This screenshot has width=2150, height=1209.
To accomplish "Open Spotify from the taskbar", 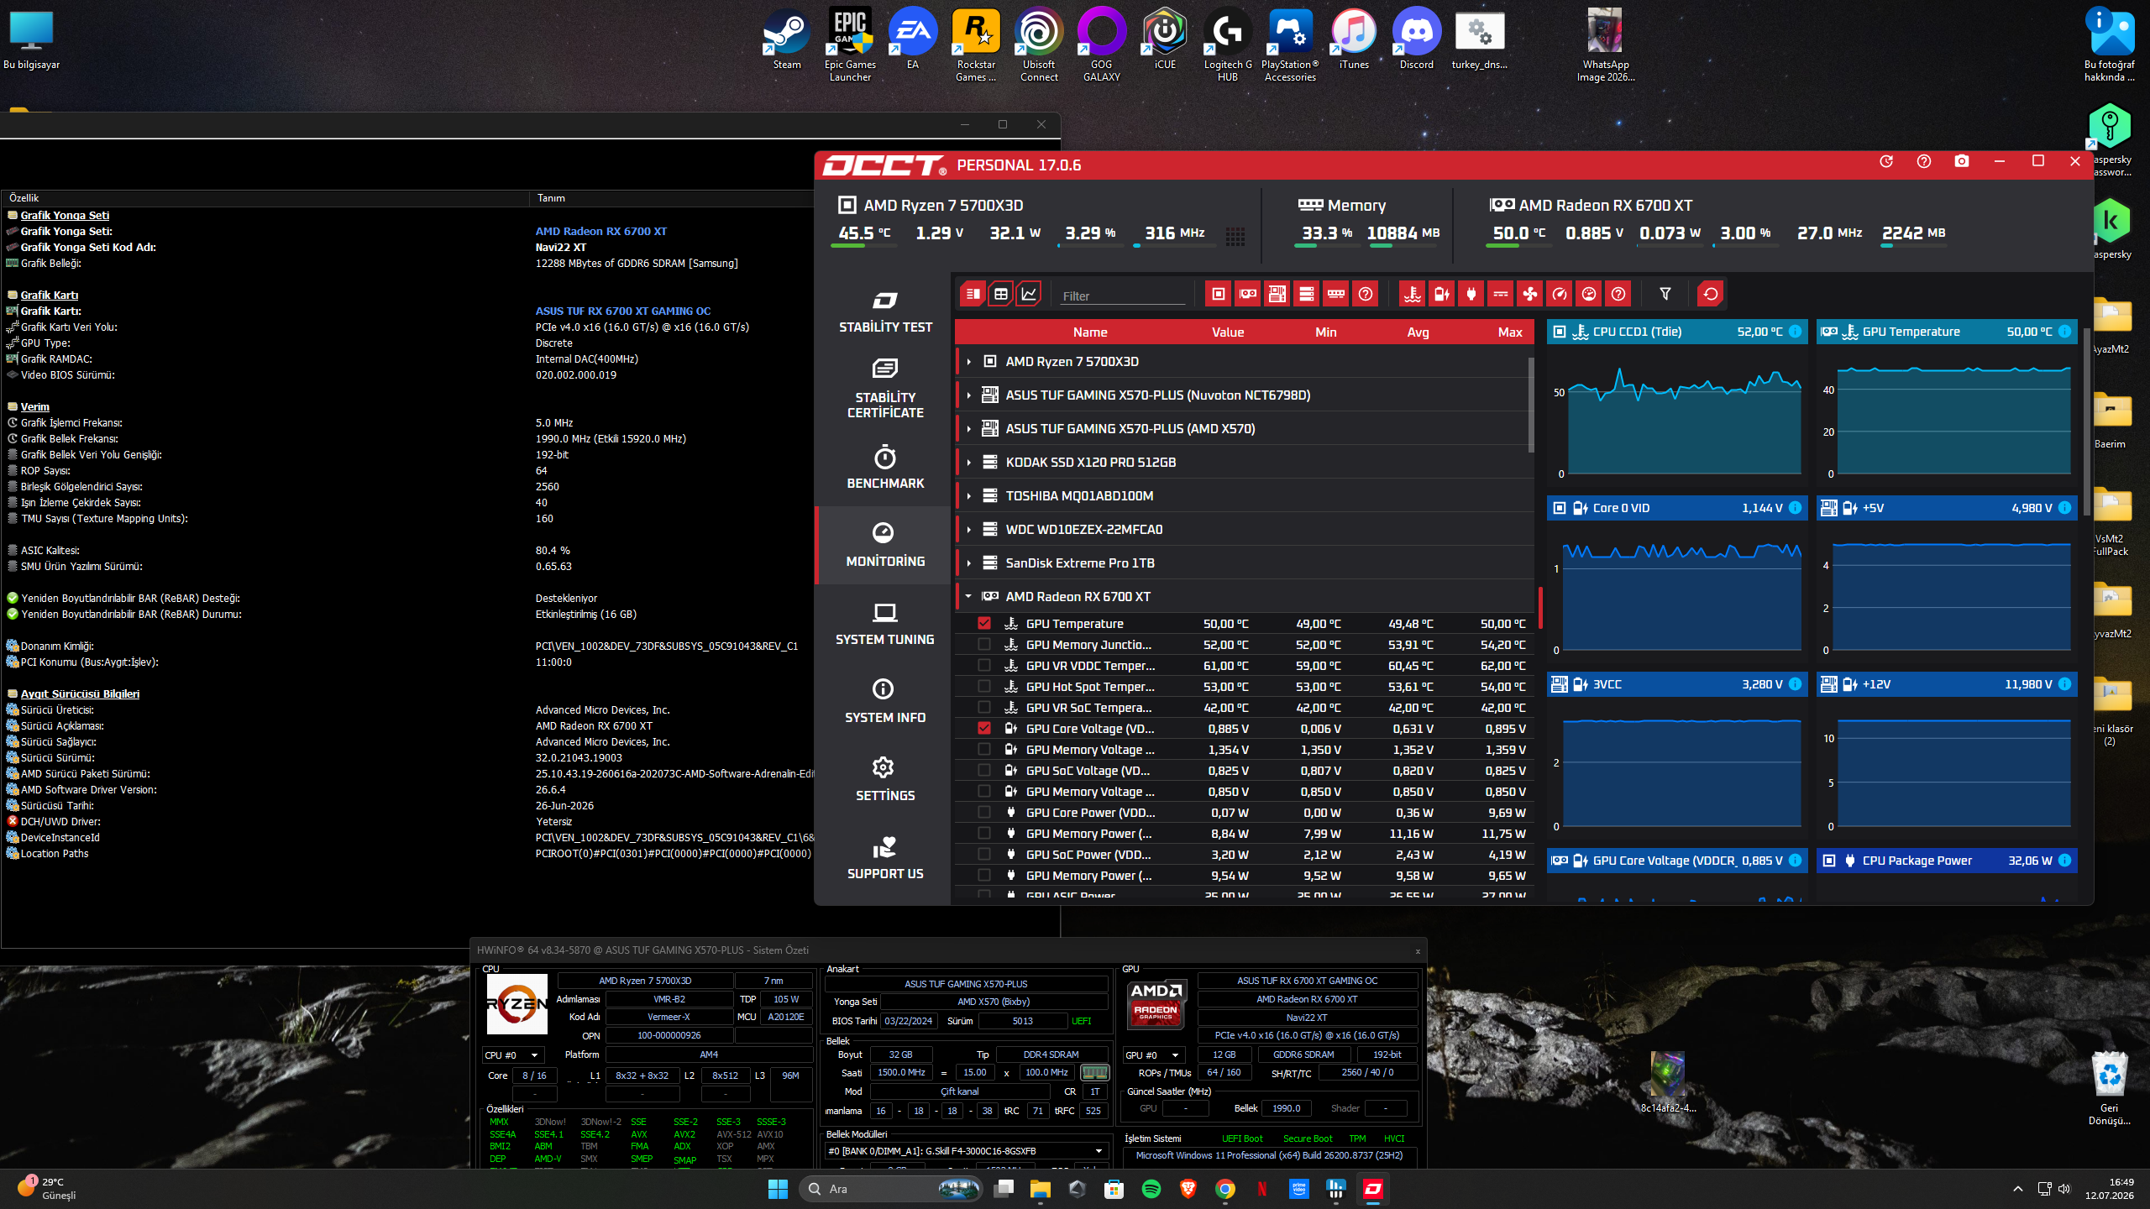I will click(x=1151, y=1189).
